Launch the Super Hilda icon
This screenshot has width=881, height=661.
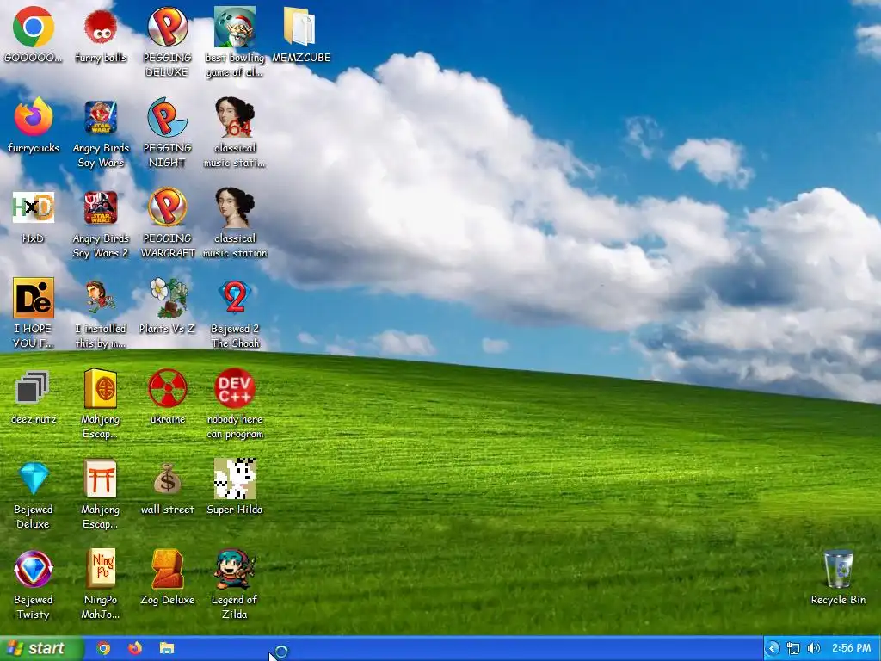pyautogui.click(x=235, y=479)
